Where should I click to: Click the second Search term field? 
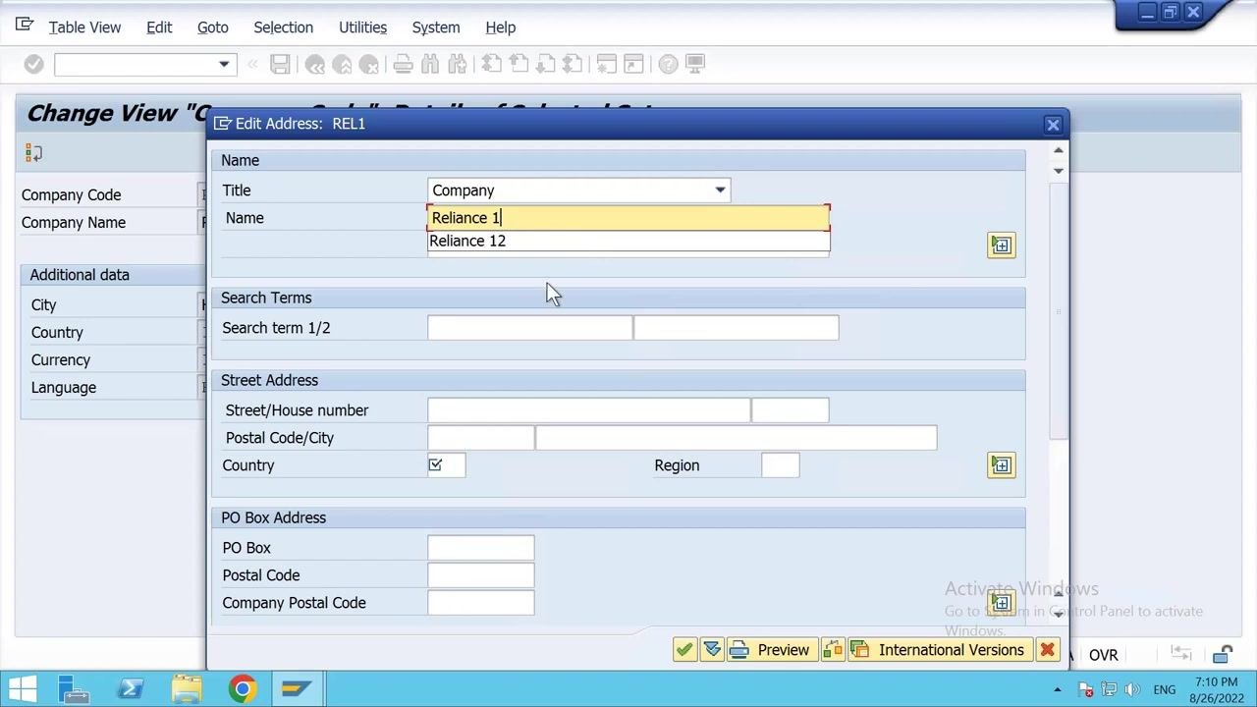[x=737, y=328]
